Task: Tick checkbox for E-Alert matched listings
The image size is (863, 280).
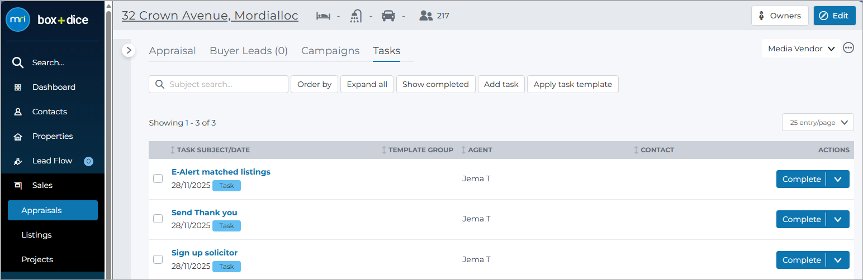Action: pos(158,178)
